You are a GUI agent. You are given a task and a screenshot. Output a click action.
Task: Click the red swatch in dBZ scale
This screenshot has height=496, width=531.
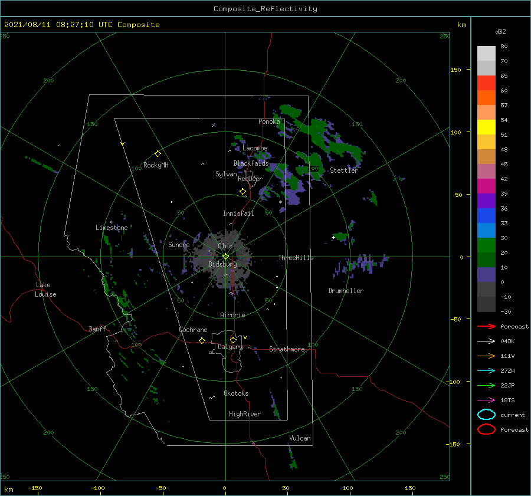[486, 83]
